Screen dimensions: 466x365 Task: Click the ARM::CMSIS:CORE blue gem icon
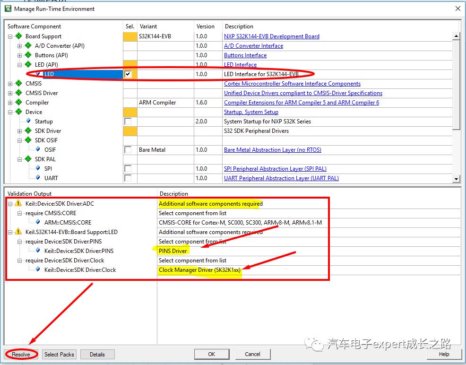[38, 222]
